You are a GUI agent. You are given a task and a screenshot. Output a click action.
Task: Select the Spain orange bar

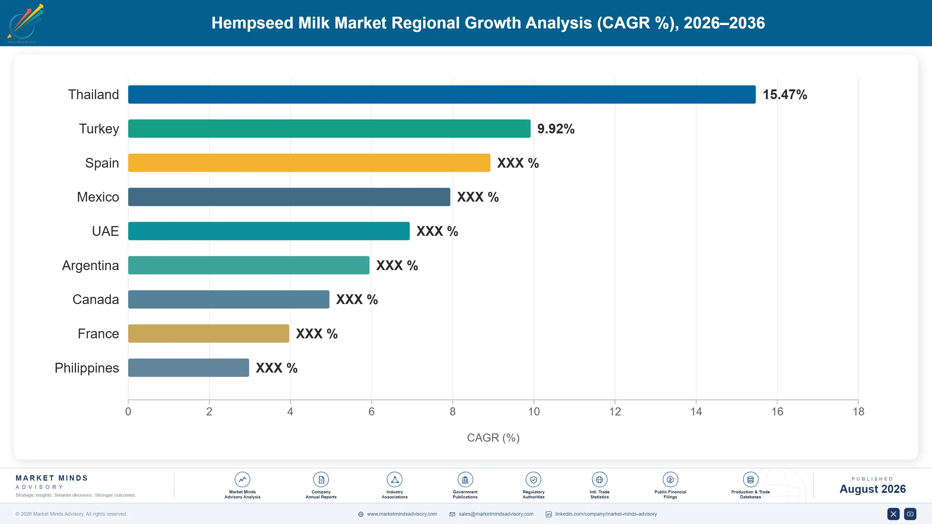[x=309, y=163]
